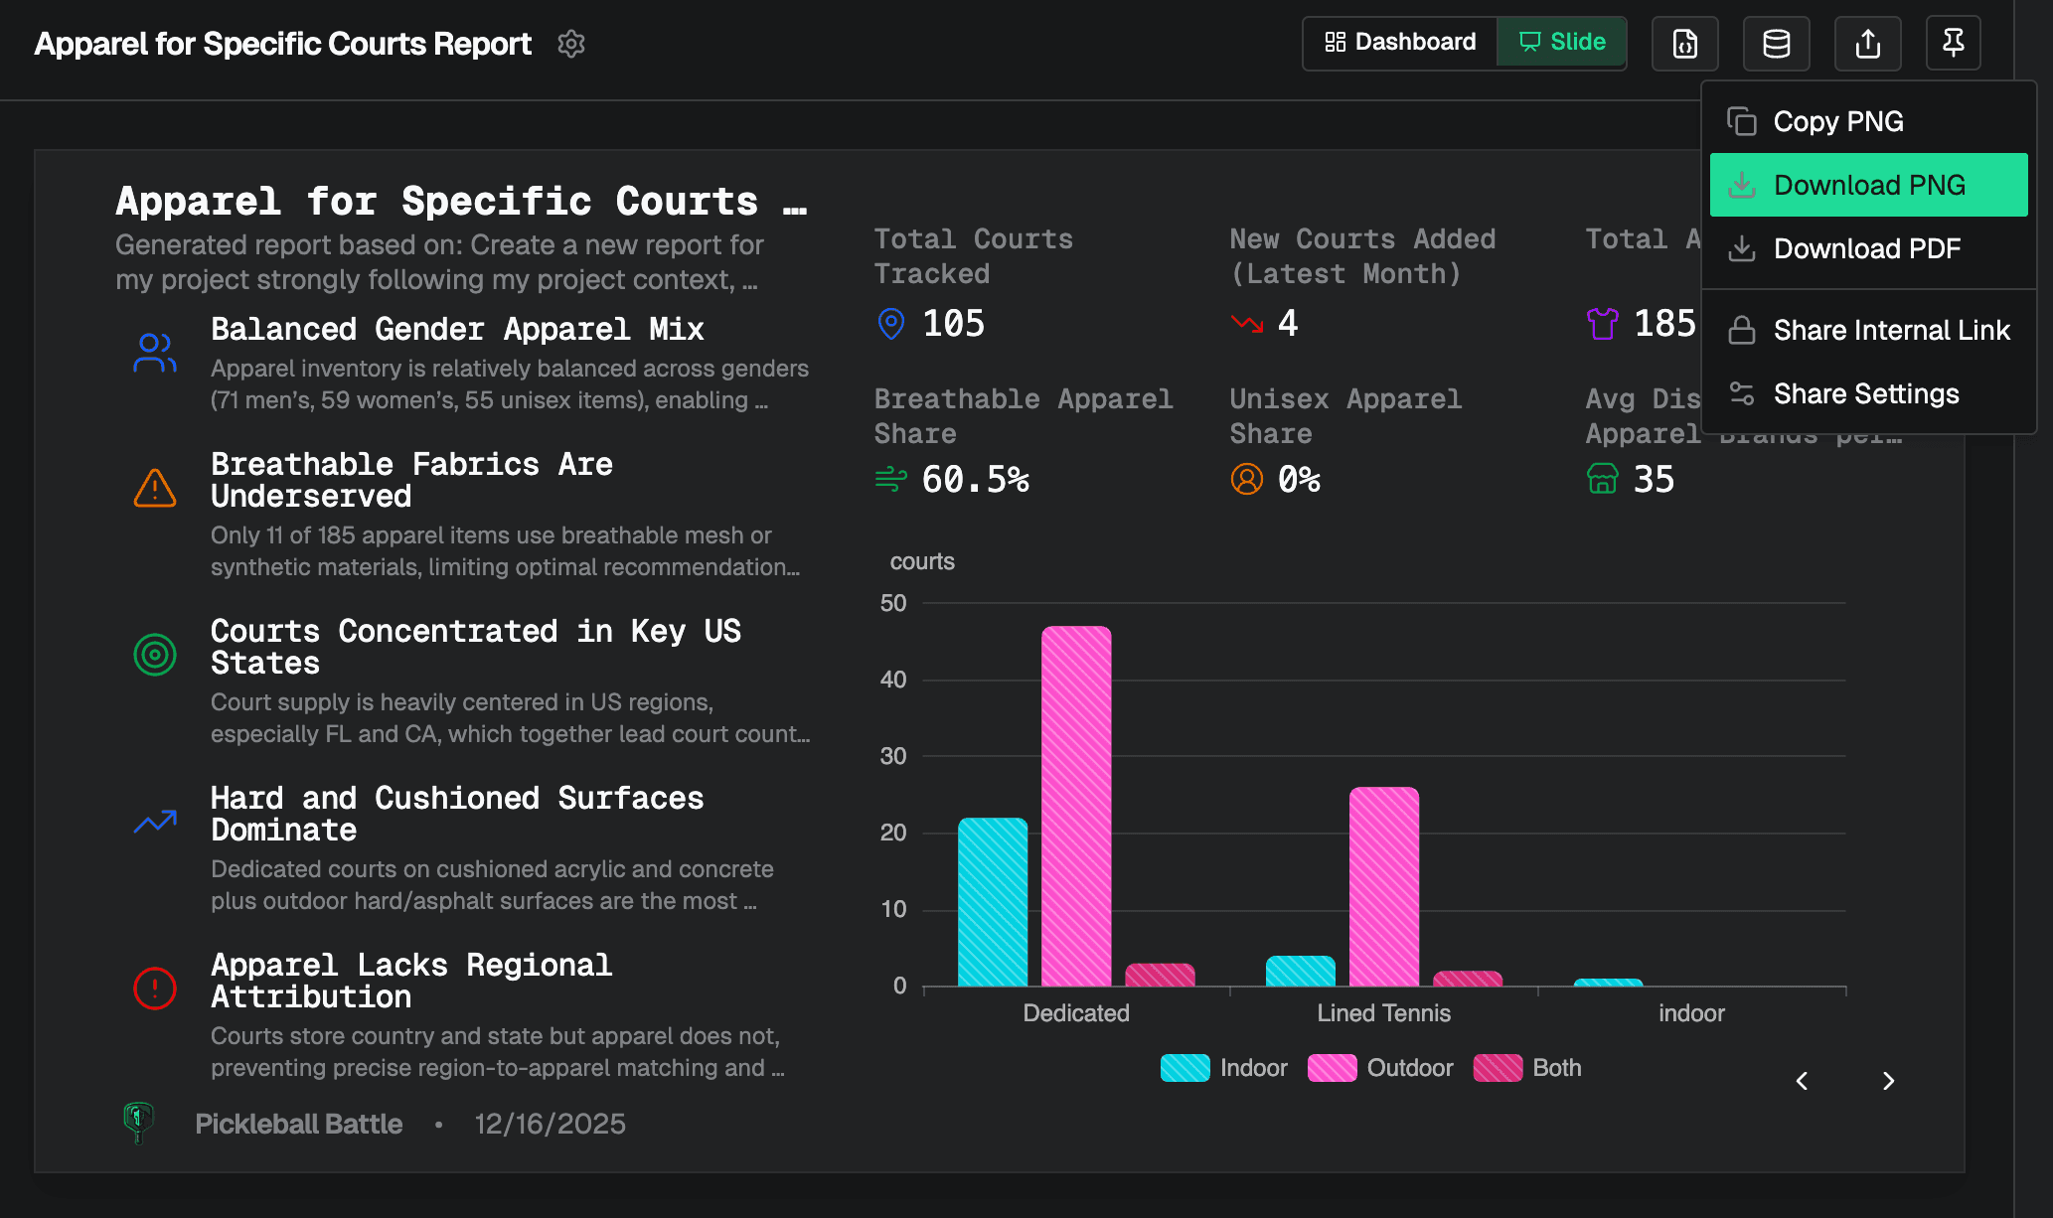Switch to Dashboard view
The image size is (2053, 1218).
click(1400, 43)
